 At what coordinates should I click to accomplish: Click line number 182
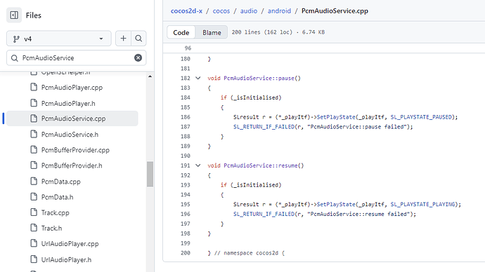point(185,78)
